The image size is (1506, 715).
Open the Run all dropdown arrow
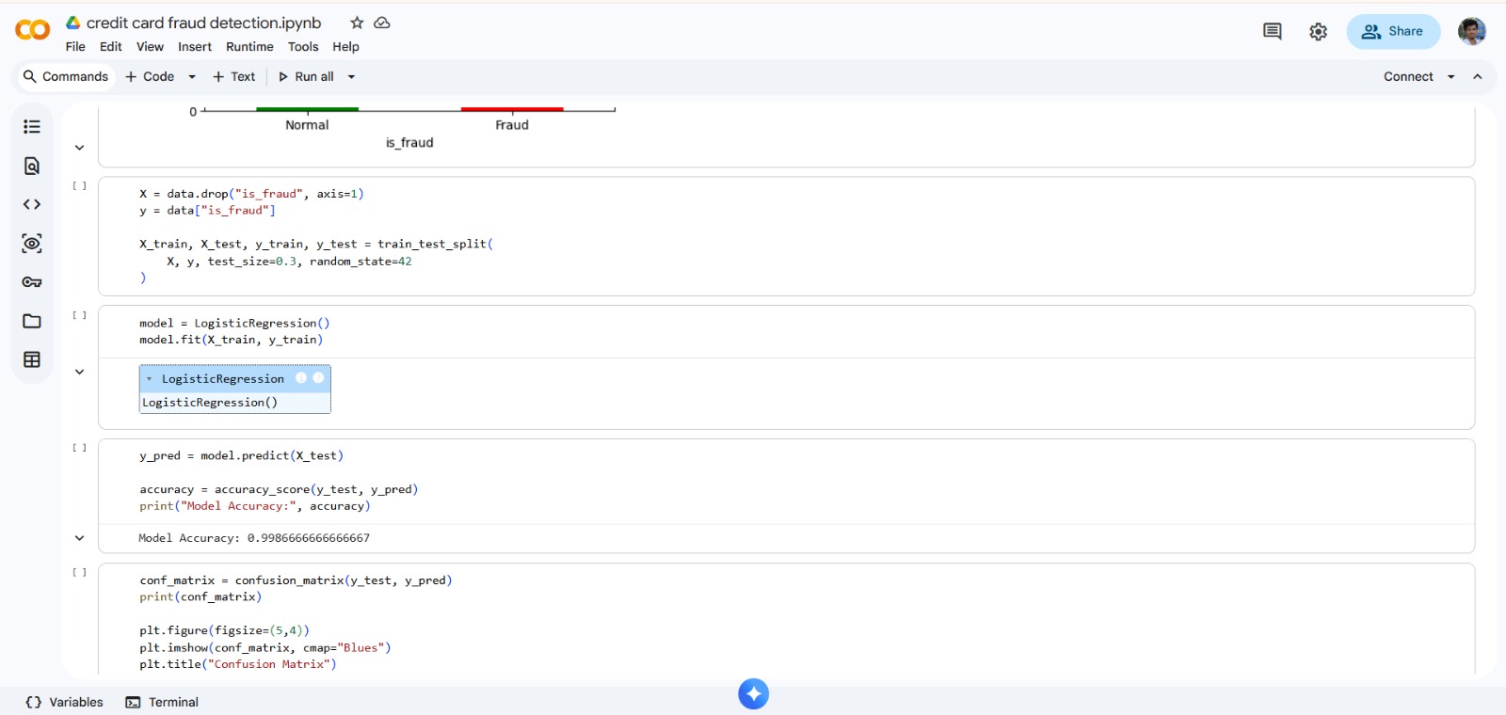352,77
